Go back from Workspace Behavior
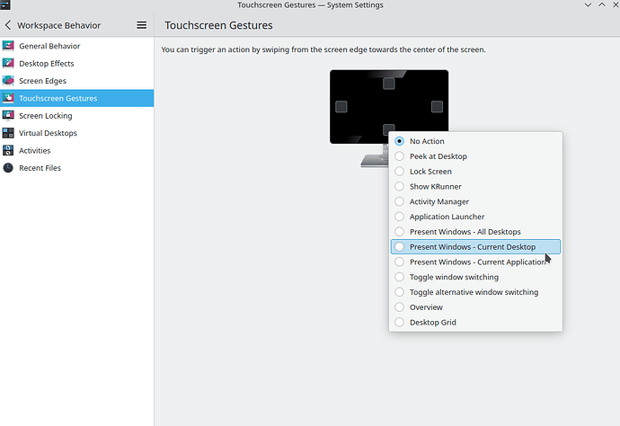 [x=8, y=25]
